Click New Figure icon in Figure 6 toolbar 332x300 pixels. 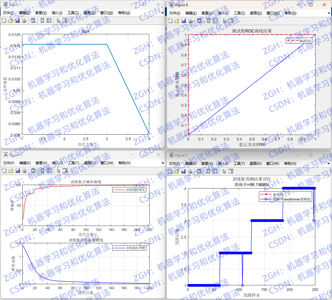click(4, 171)
